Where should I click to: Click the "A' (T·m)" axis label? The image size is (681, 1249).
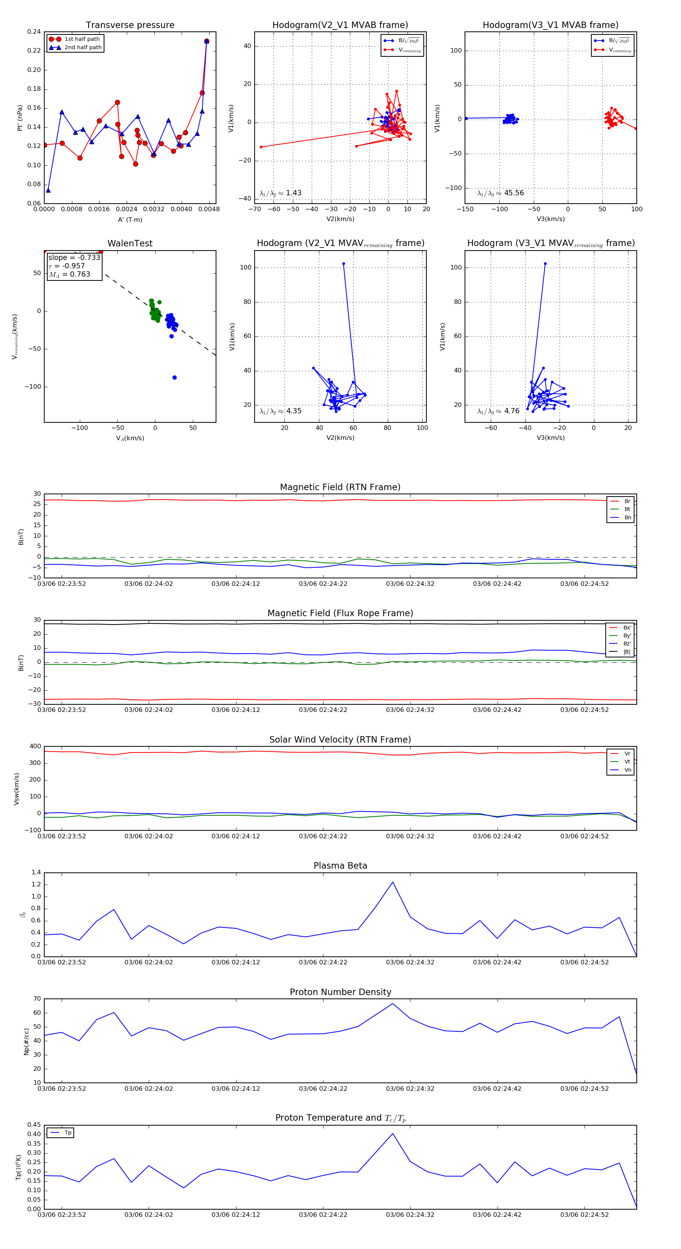[130, 220]
